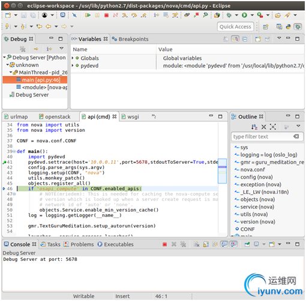Click the Clear Console icon

coord(197,244)
